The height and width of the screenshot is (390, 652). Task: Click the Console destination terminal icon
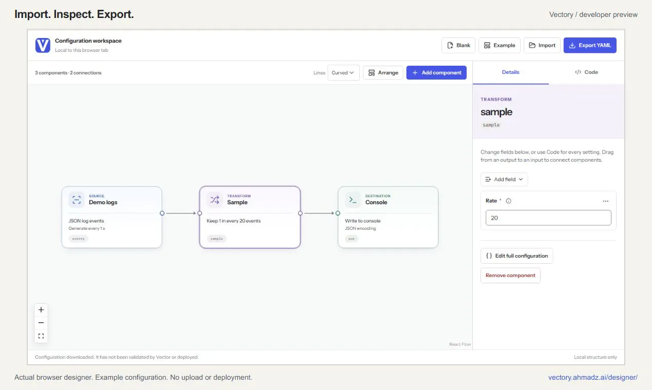(x=353, y=200)
